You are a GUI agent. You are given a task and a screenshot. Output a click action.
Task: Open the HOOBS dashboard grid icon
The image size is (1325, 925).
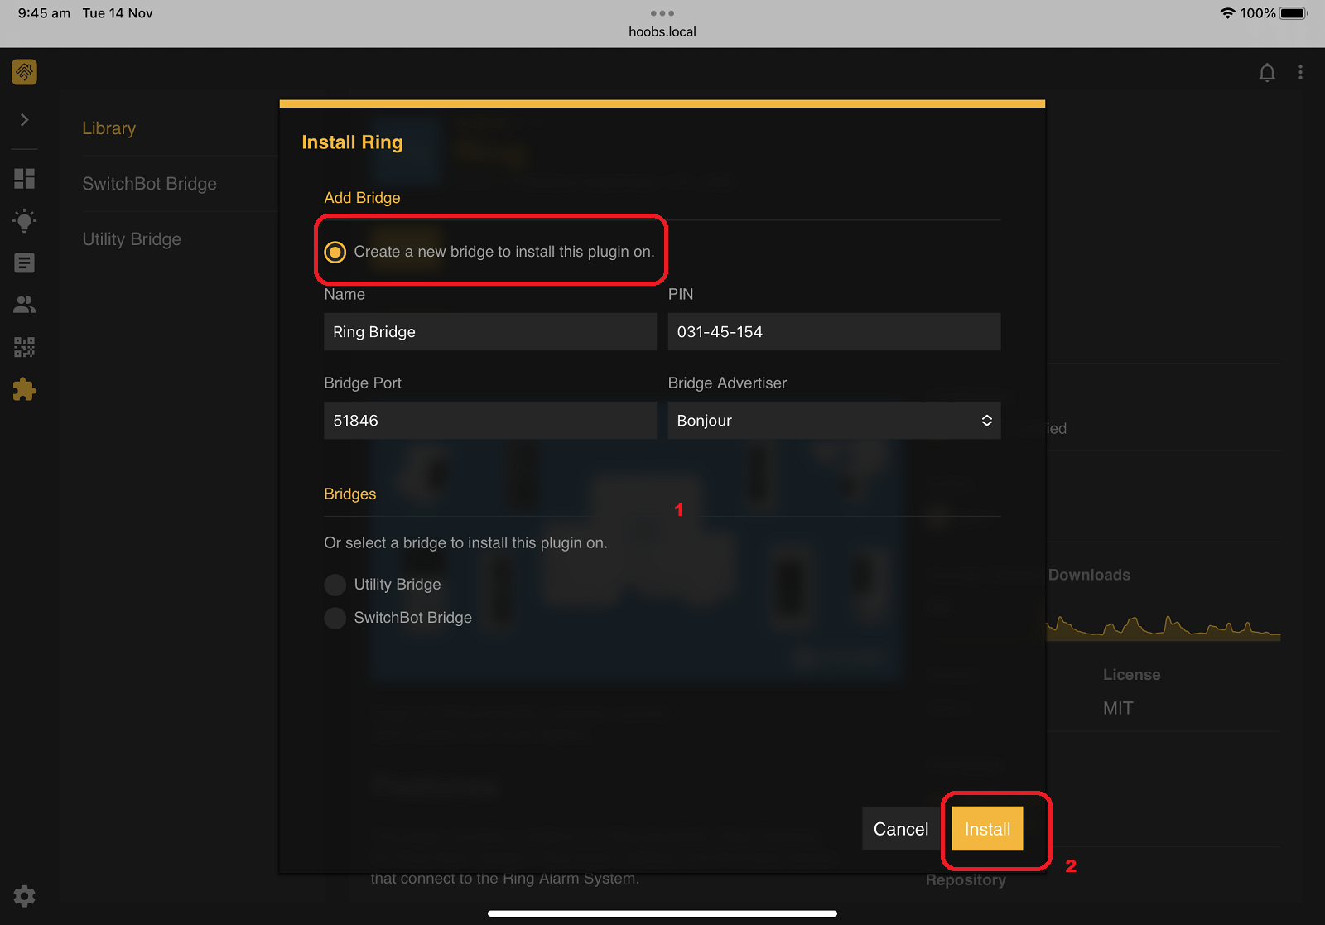(x=24, y=178)
